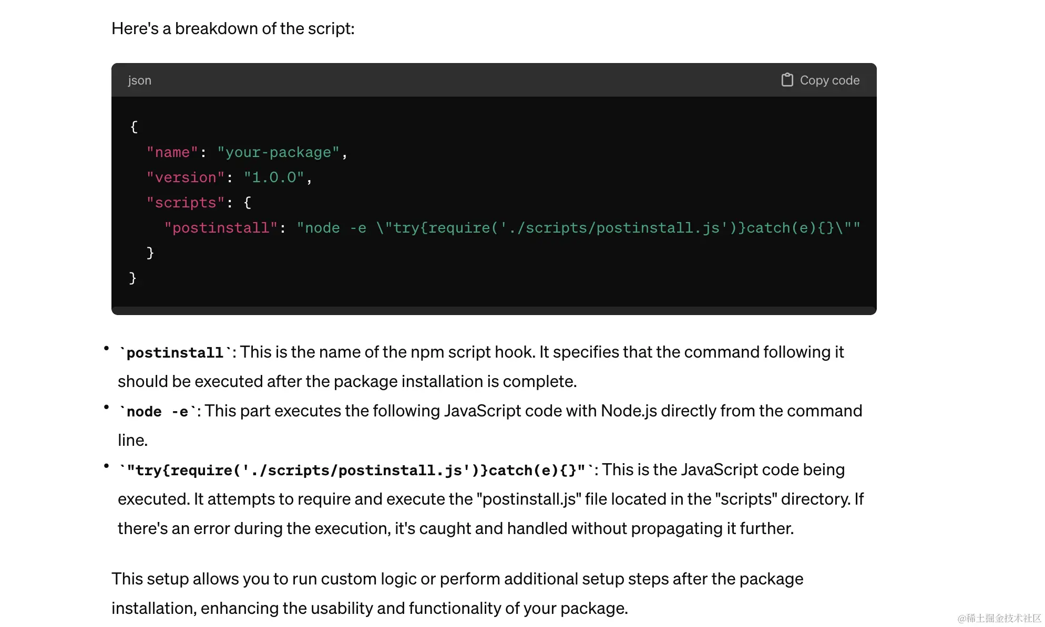Click the green node -e command string
This screenshot has height=627, width=1045.
tap(578, 228)
